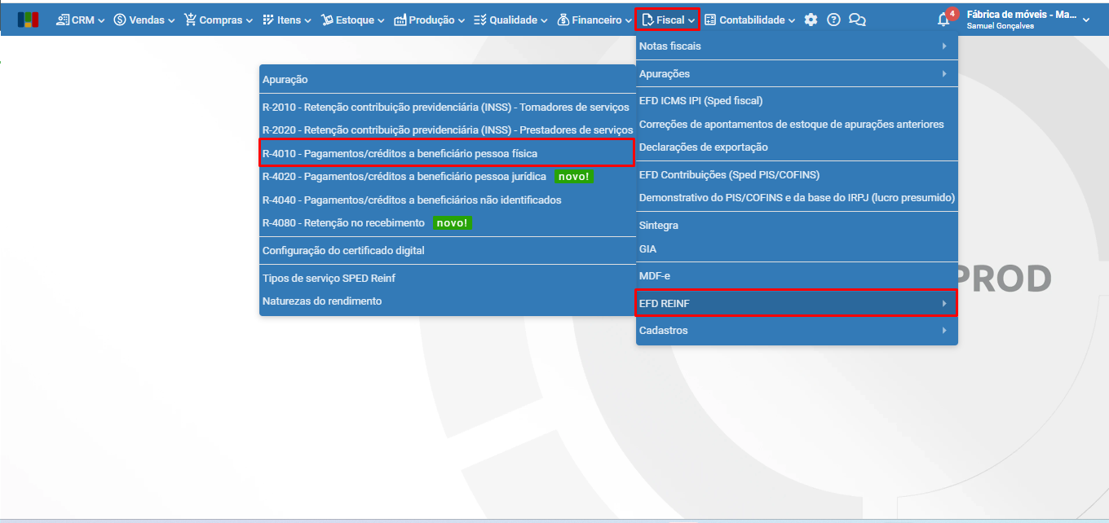Open R-2020 Prestadores de serviços

coord(447,130)
